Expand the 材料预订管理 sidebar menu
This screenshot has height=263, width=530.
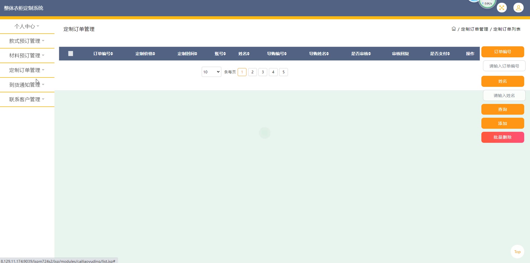(27, 56)
